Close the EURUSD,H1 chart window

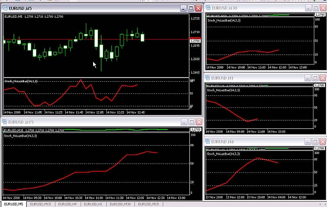click(x=323, y=78)
